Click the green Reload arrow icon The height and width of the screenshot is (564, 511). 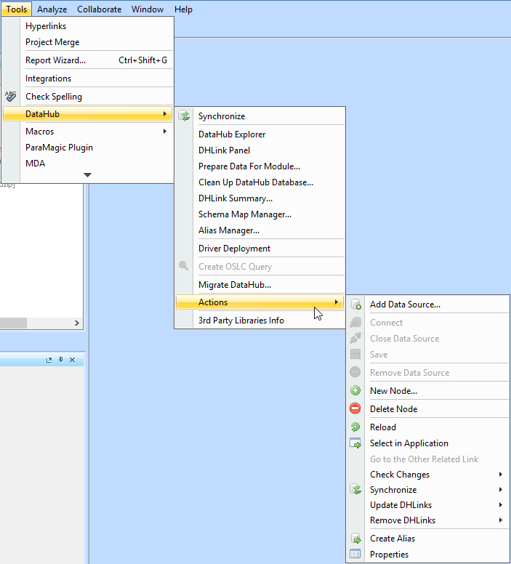tap(355, 427)
